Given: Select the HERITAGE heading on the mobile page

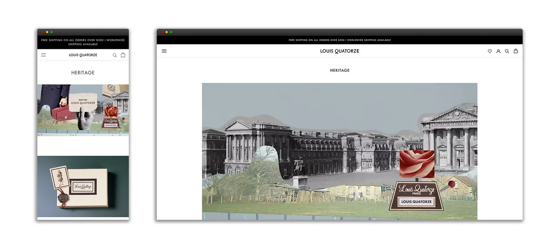Looking at the screenshot, I should tap(83, 73).
